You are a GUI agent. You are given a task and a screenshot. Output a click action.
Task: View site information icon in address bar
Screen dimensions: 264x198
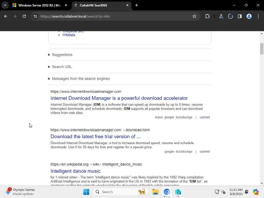[35, 16]
